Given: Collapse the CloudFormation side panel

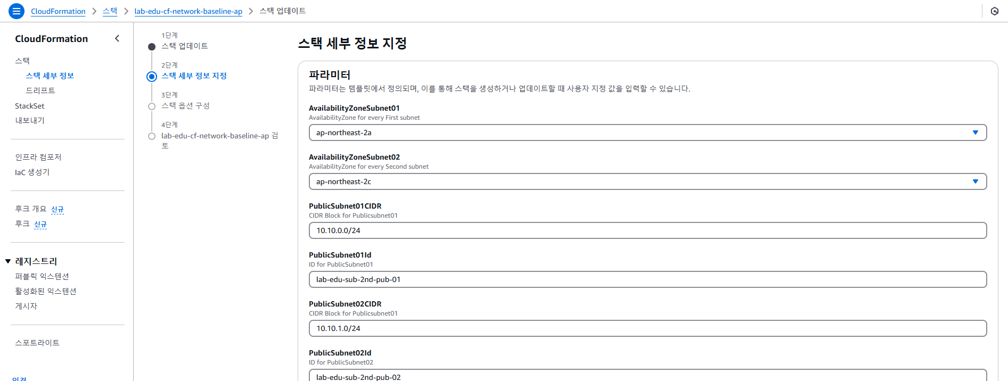Looking at the screenshot, I should point(117,38).
